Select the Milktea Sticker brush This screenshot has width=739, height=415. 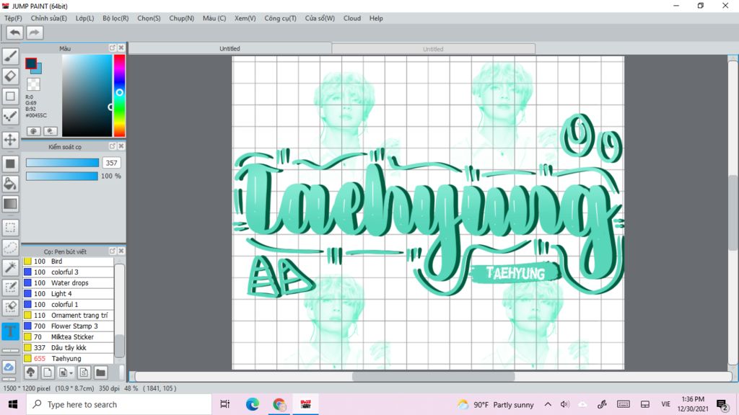click(x=69, y=337)
